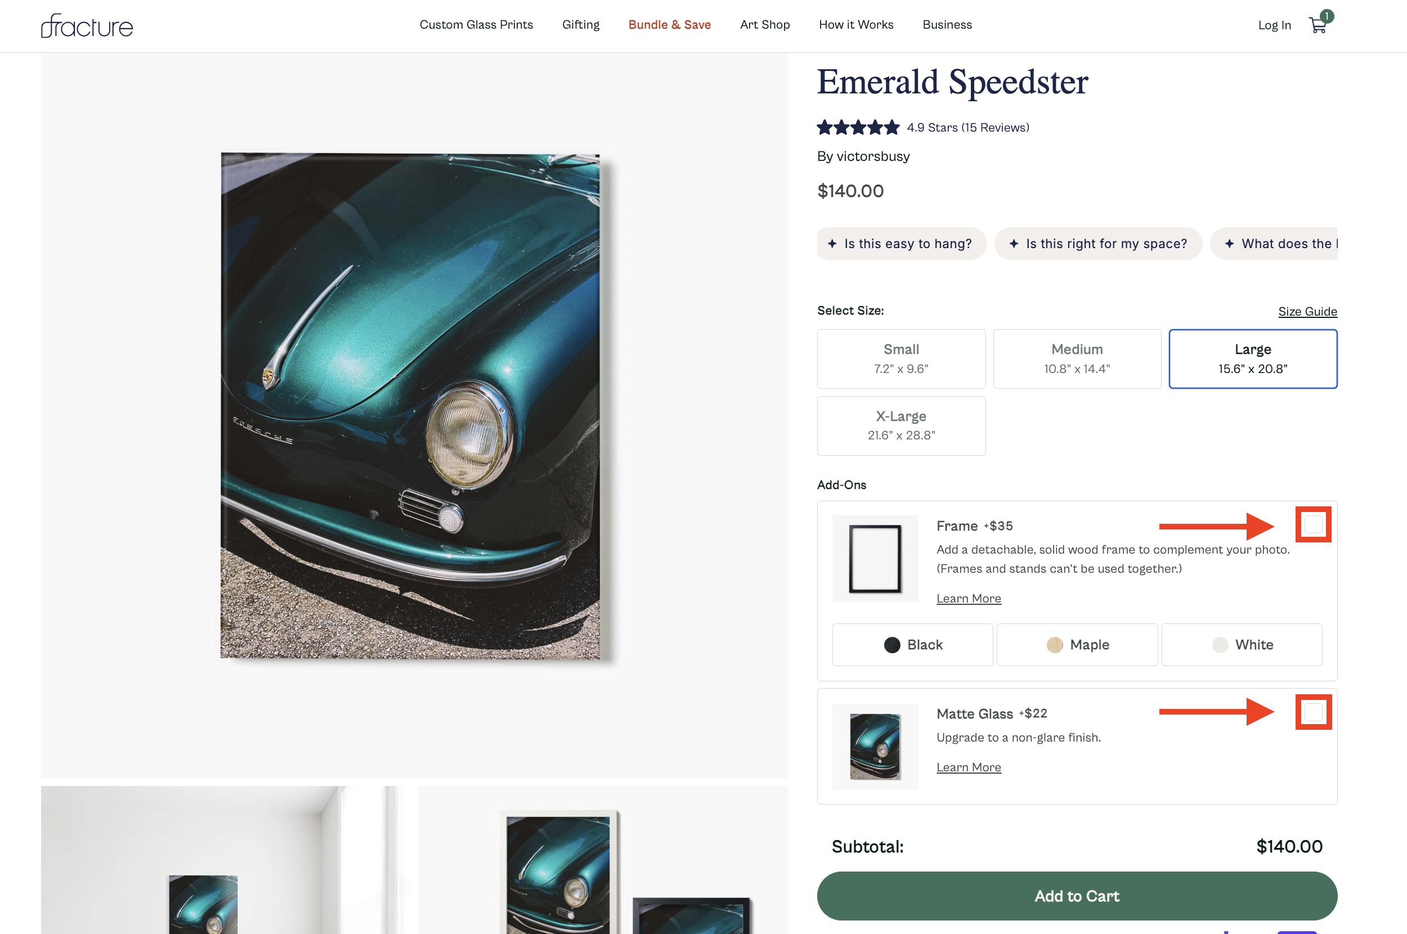
Task: Select the Medium size option
Action: click(x=1077, y=359)
